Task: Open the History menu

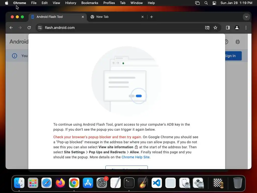Action: [x=71, y=3]
